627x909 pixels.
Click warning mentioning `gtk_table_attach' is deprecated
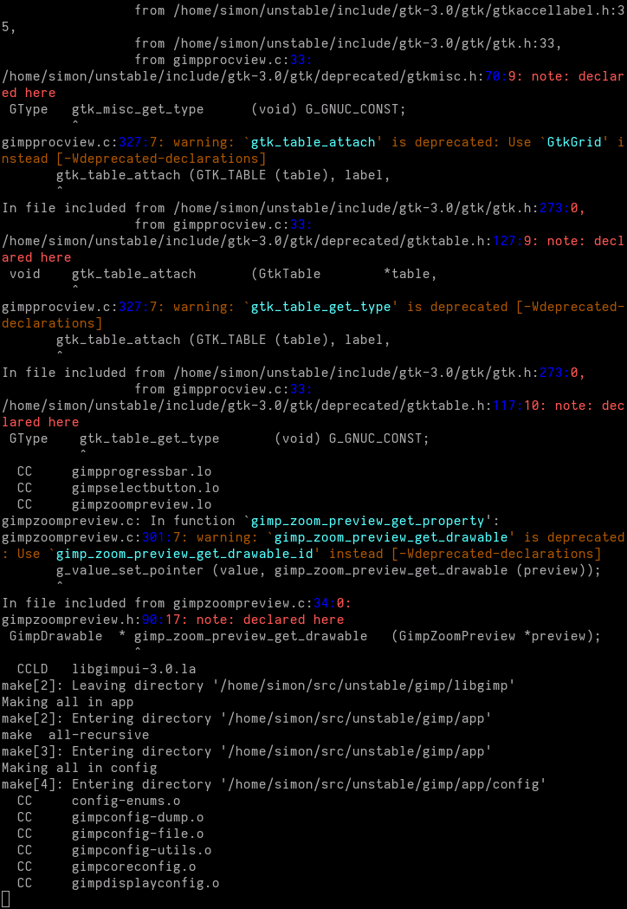313,142
